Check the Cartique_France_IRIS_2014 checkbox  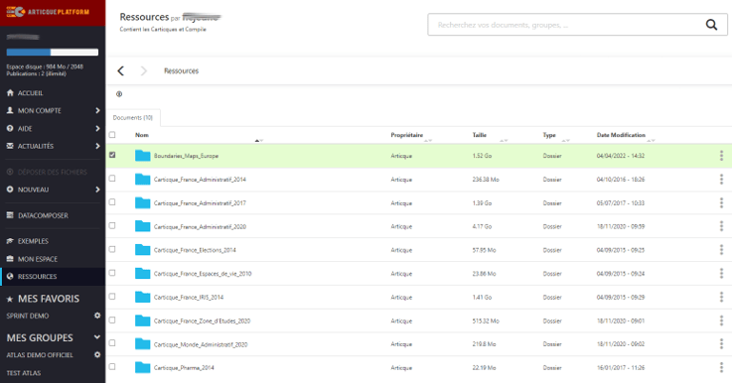pos(112,297)
